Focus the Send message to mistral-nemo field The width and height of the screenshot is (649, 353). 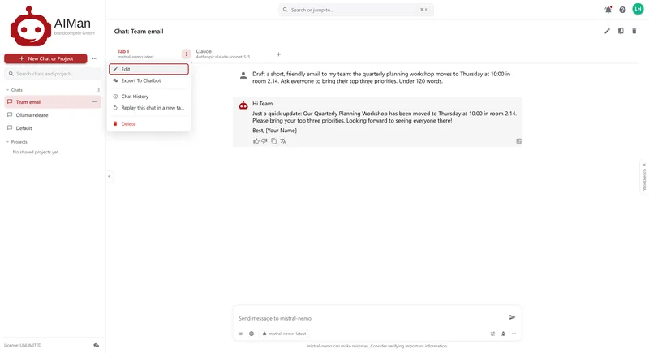click(371, 318)
